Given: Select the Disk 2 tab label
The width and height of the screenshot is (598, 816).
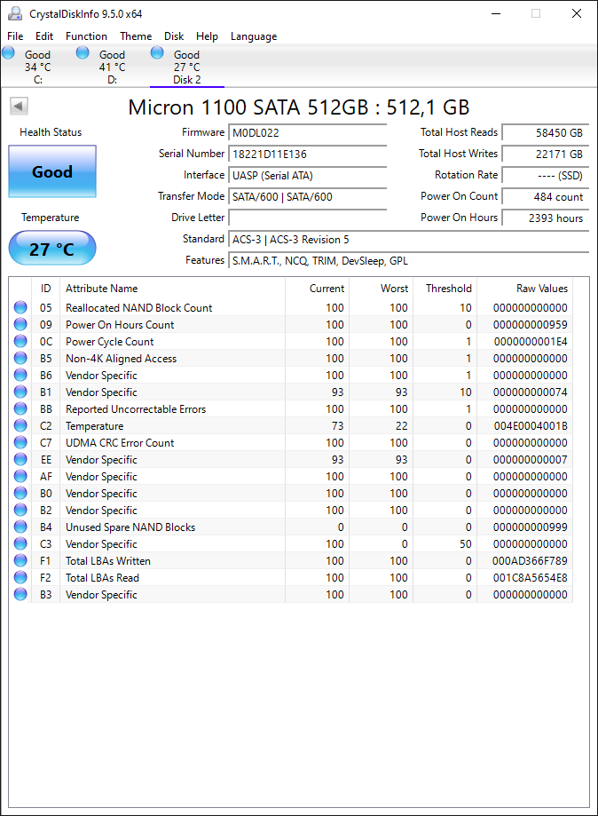Looking at the screenshot, I should [186, 80].
